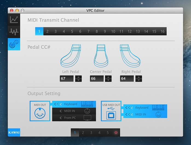
Task: Close the VPC Editor window
Action: coord(11,11)
